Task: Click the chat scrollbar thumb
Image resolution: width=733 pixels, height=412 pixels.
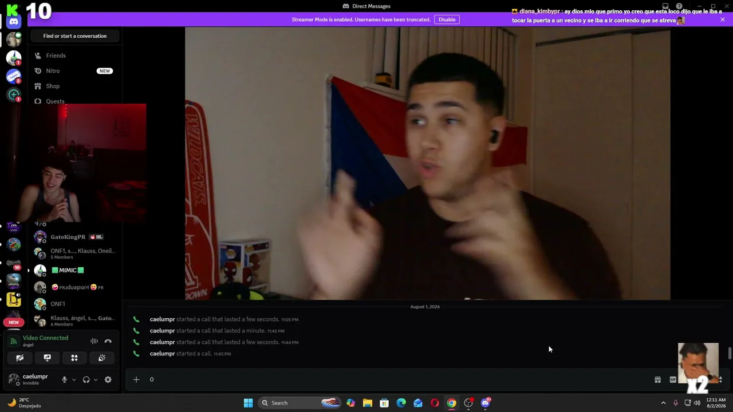Action: [730, 353]
